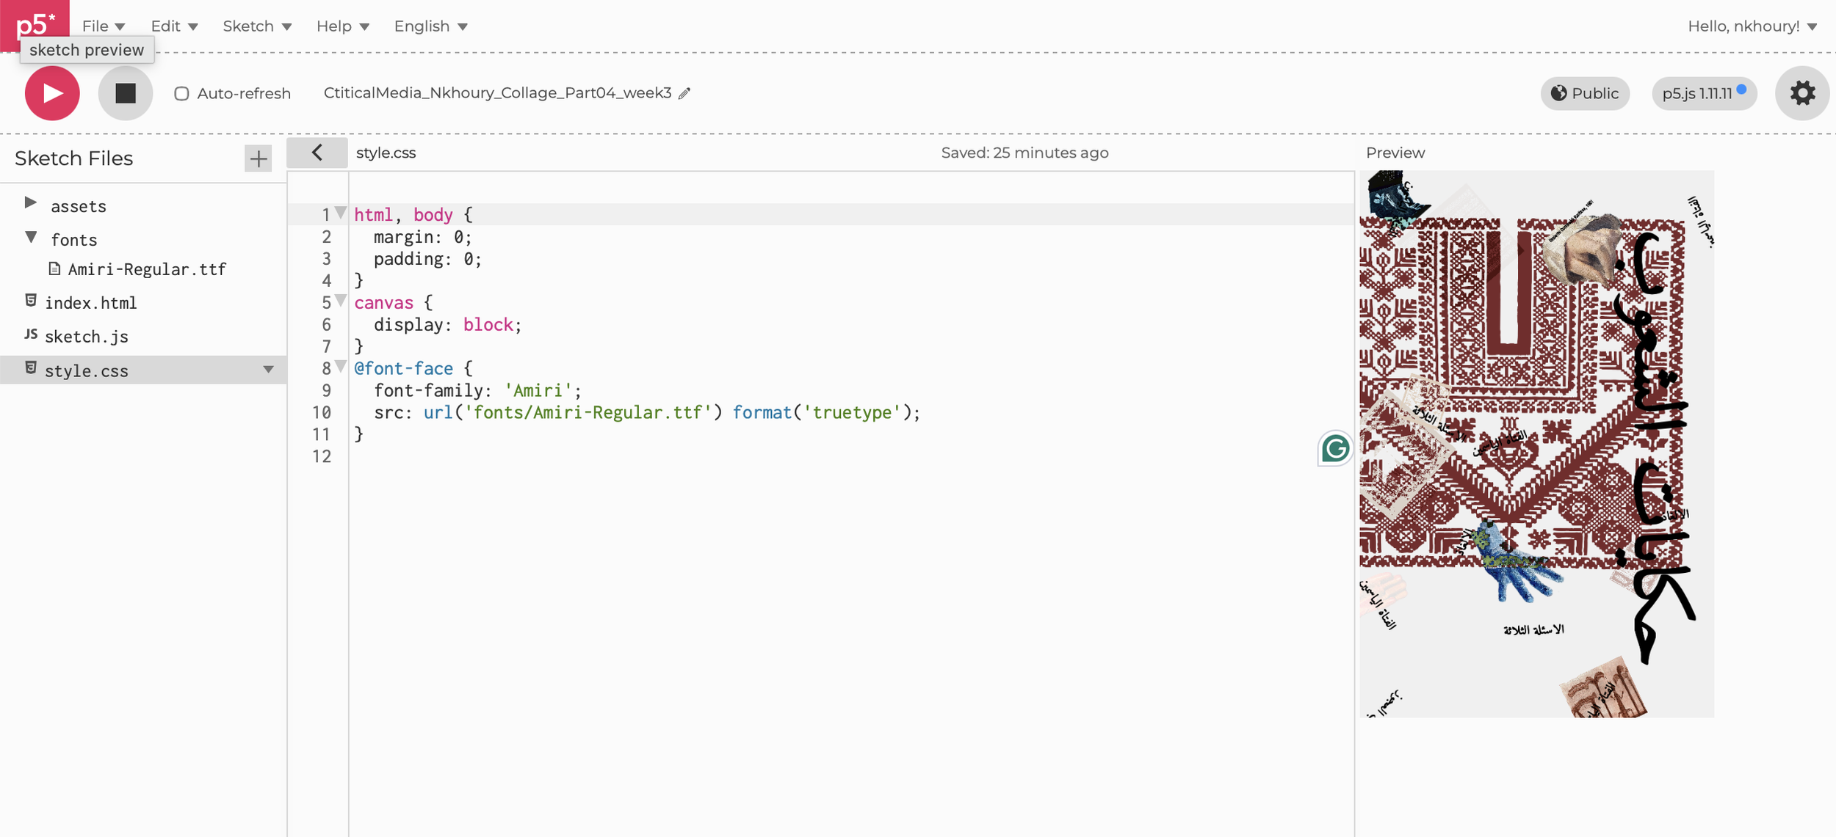The width and height of the screenshot is (1836, 837).
Task: Click the sketch preview canvas
Action: pyautogui.click(x=1536, y=444)
